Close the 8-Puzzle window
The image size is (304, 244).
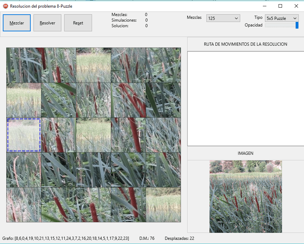(296, 6)
